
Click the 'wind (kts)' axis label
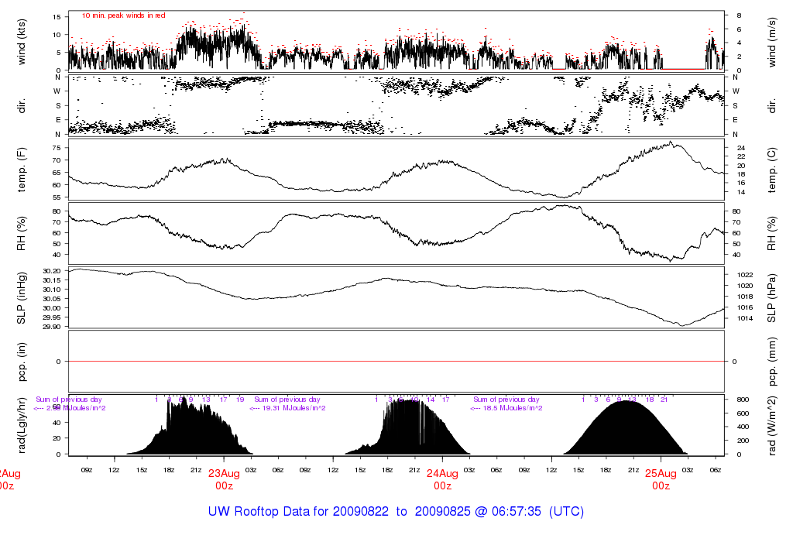[21, 42]
